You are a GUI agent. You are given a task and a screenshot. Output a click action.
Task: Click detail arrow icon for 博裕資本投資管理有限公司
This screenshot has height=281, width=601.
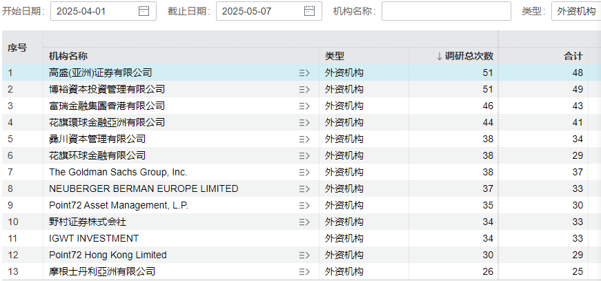[x=304, y=89]
